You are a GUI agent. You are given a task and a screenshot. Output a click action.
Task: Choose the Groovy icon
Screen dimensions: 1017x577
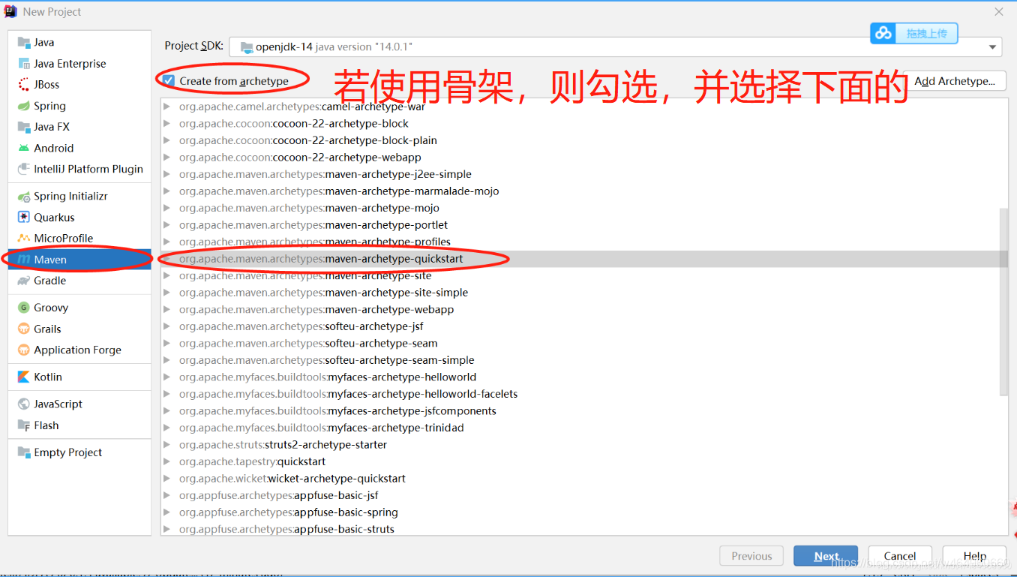coord(24,308)
